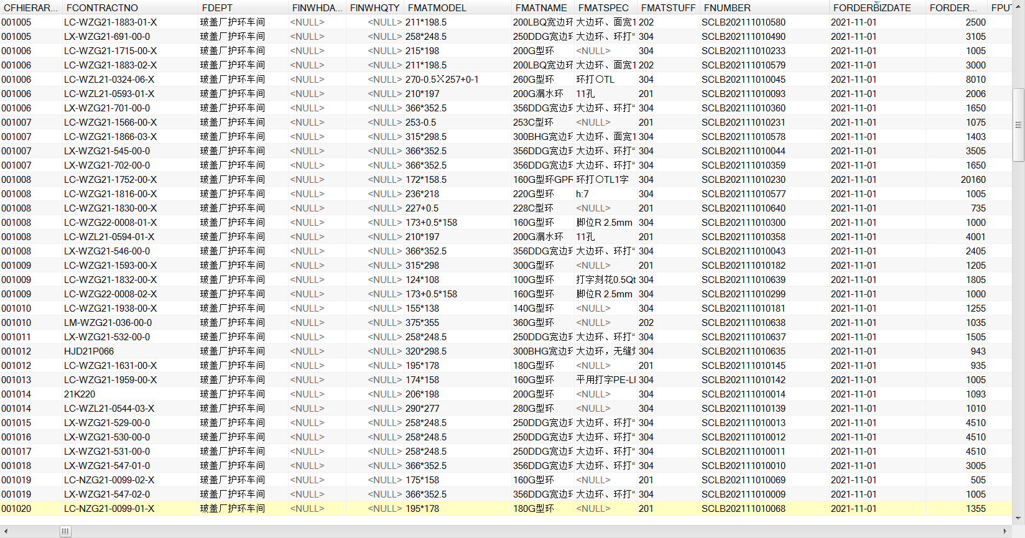Click the FINWHQTY column header
This screenshot has height=538, width=1025.
click(374, 8)
